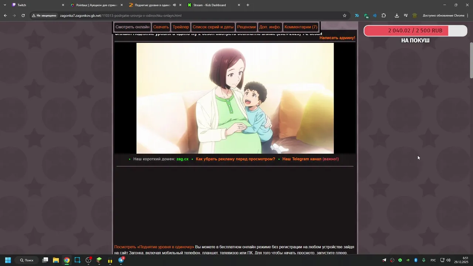Open the Snipping Tool taskbar icon
This screenshot has height=266, width=473.
pos(77,260)
